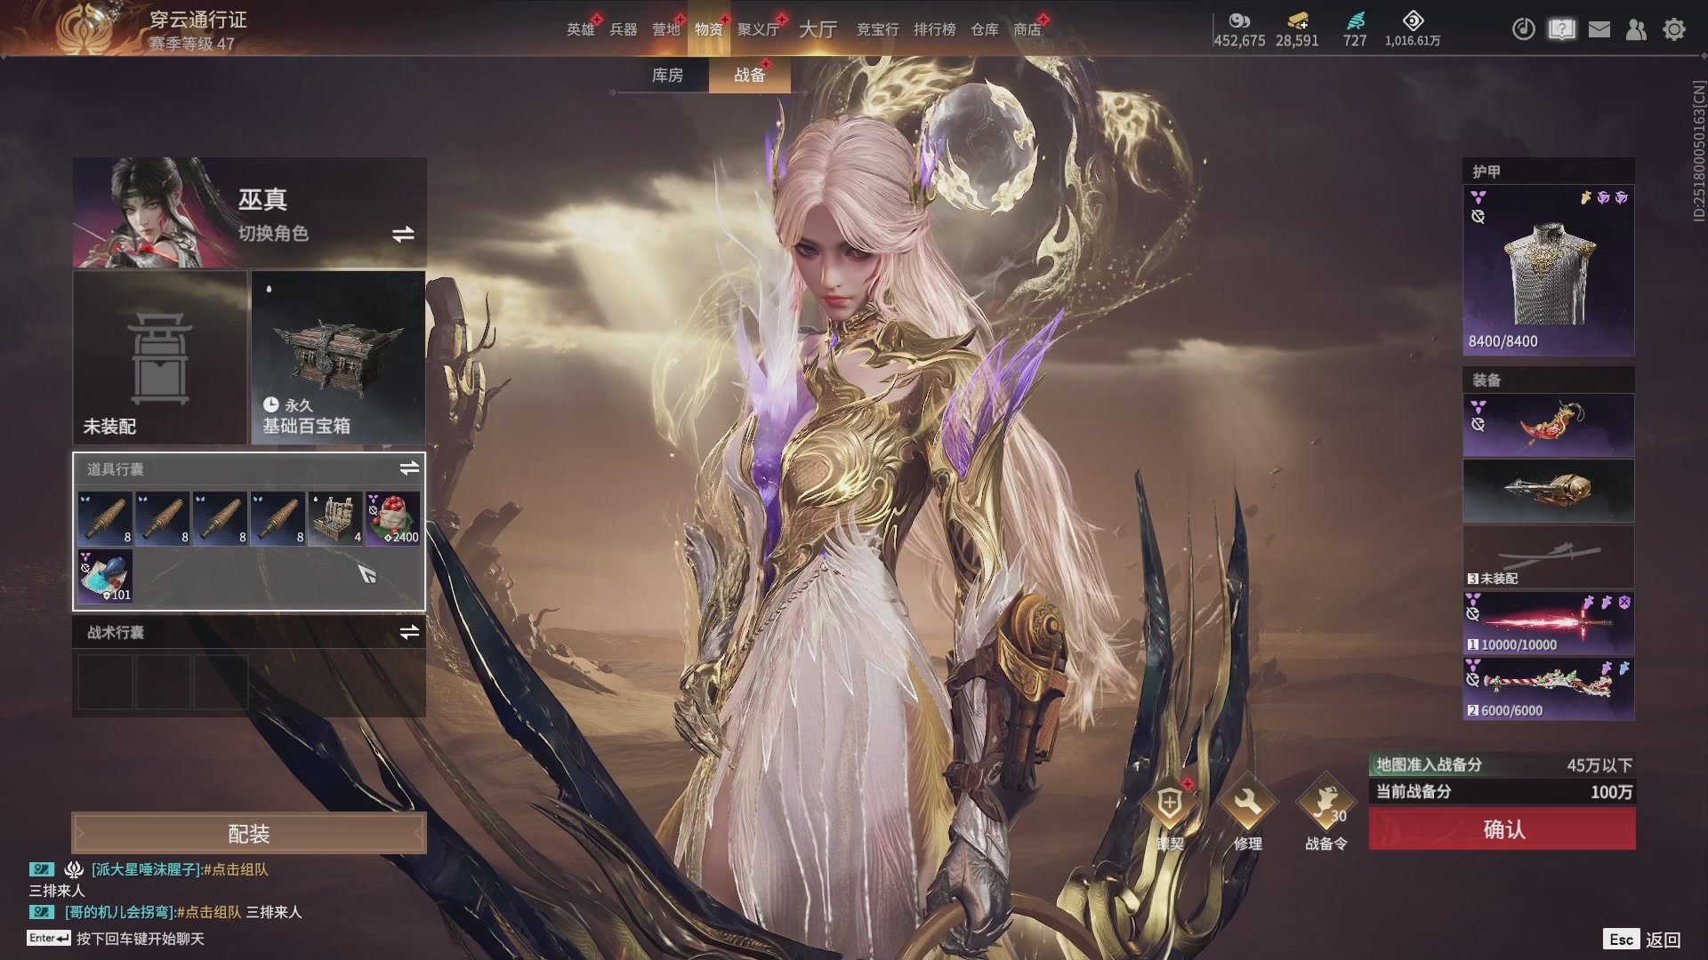Open the unequipped weapon slot 3

click(x=1548, y=557)
